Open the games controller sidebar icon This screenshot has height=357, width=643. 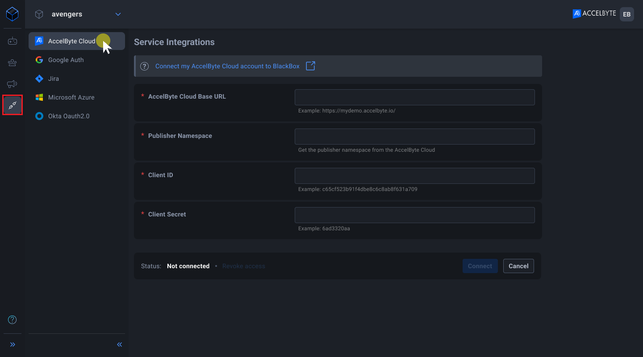tap(13, 41)
